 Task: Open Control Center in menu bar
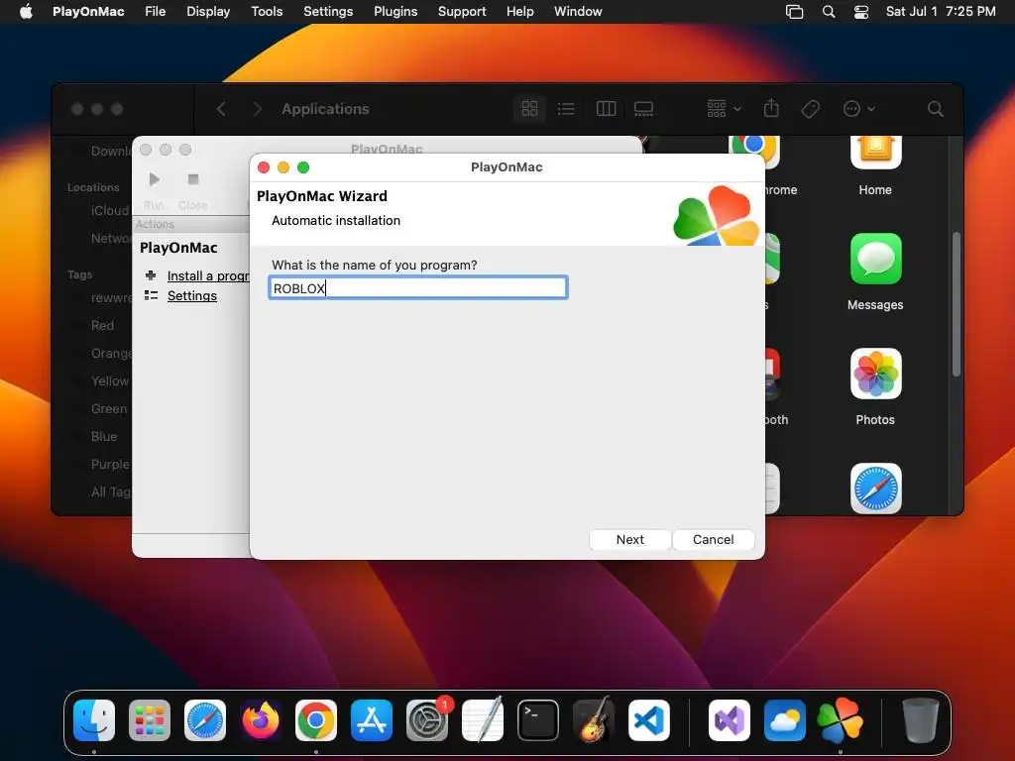click(861, 12)
